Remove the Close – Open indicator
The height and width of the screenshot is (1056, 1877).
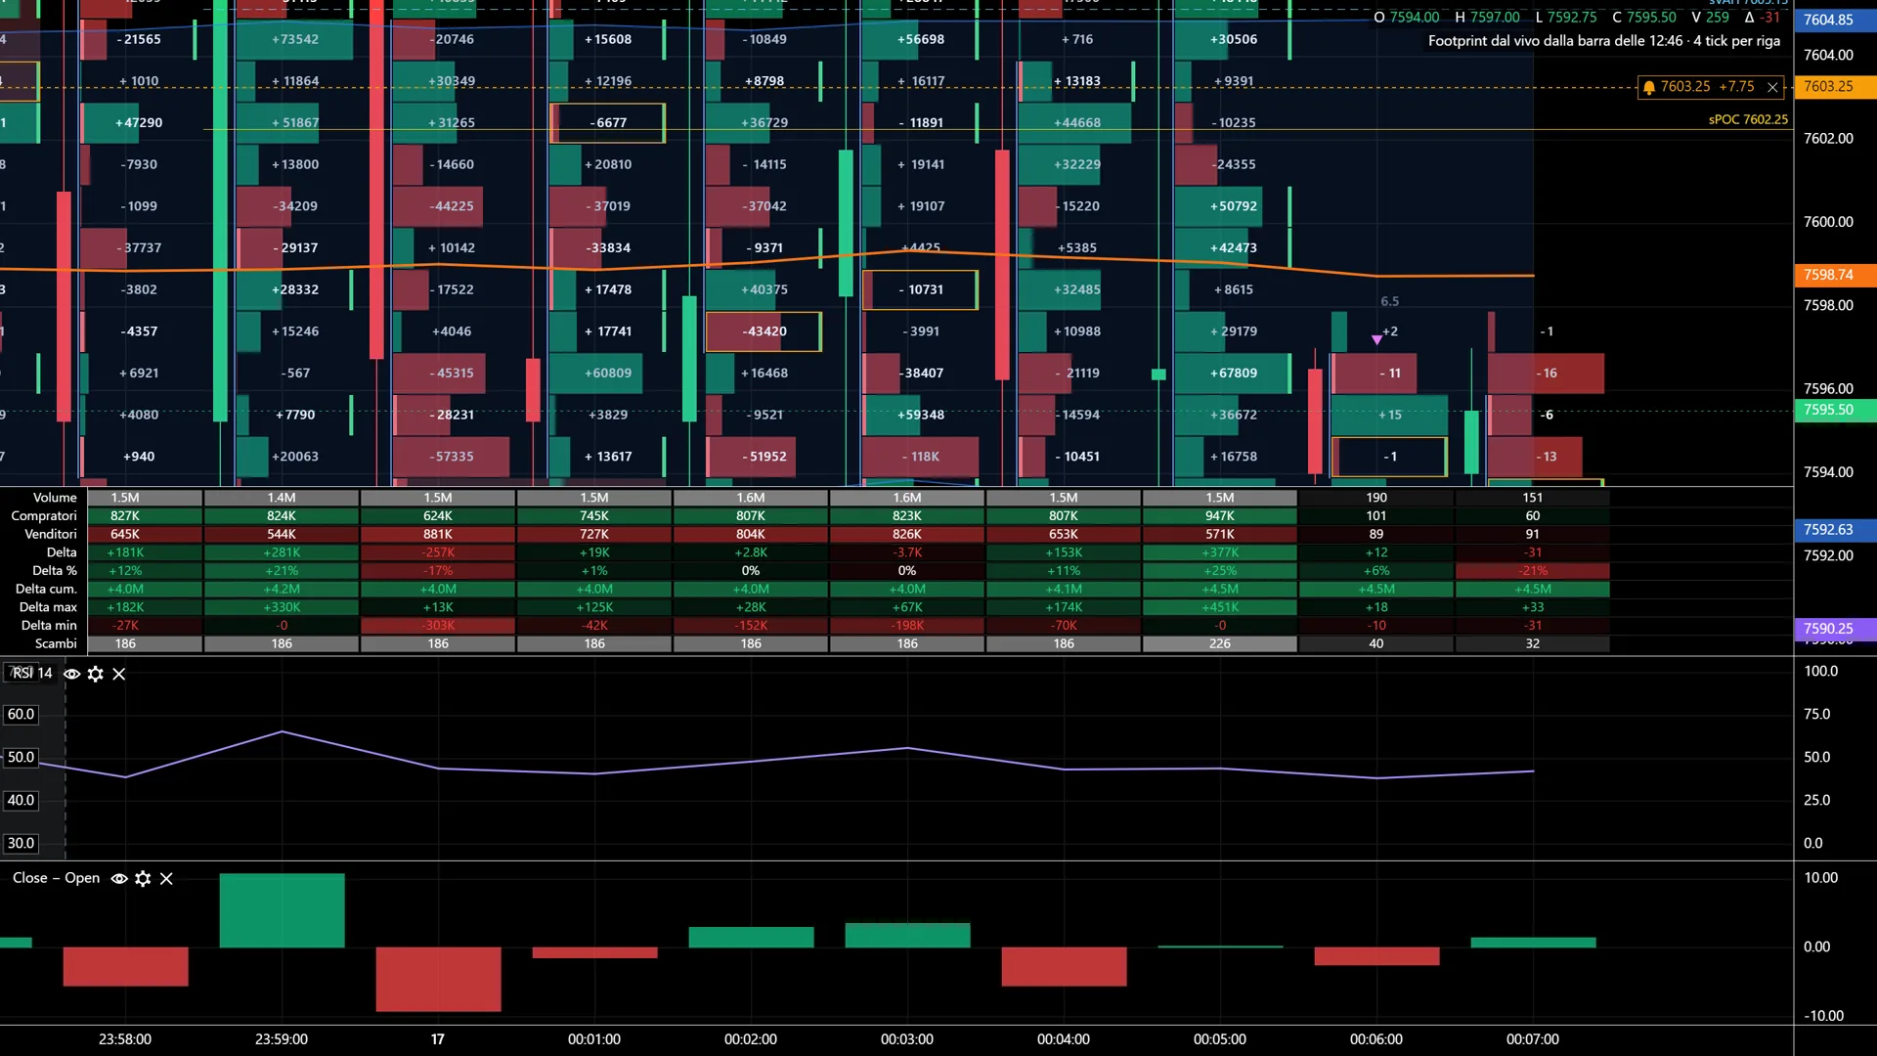point(166,879)
